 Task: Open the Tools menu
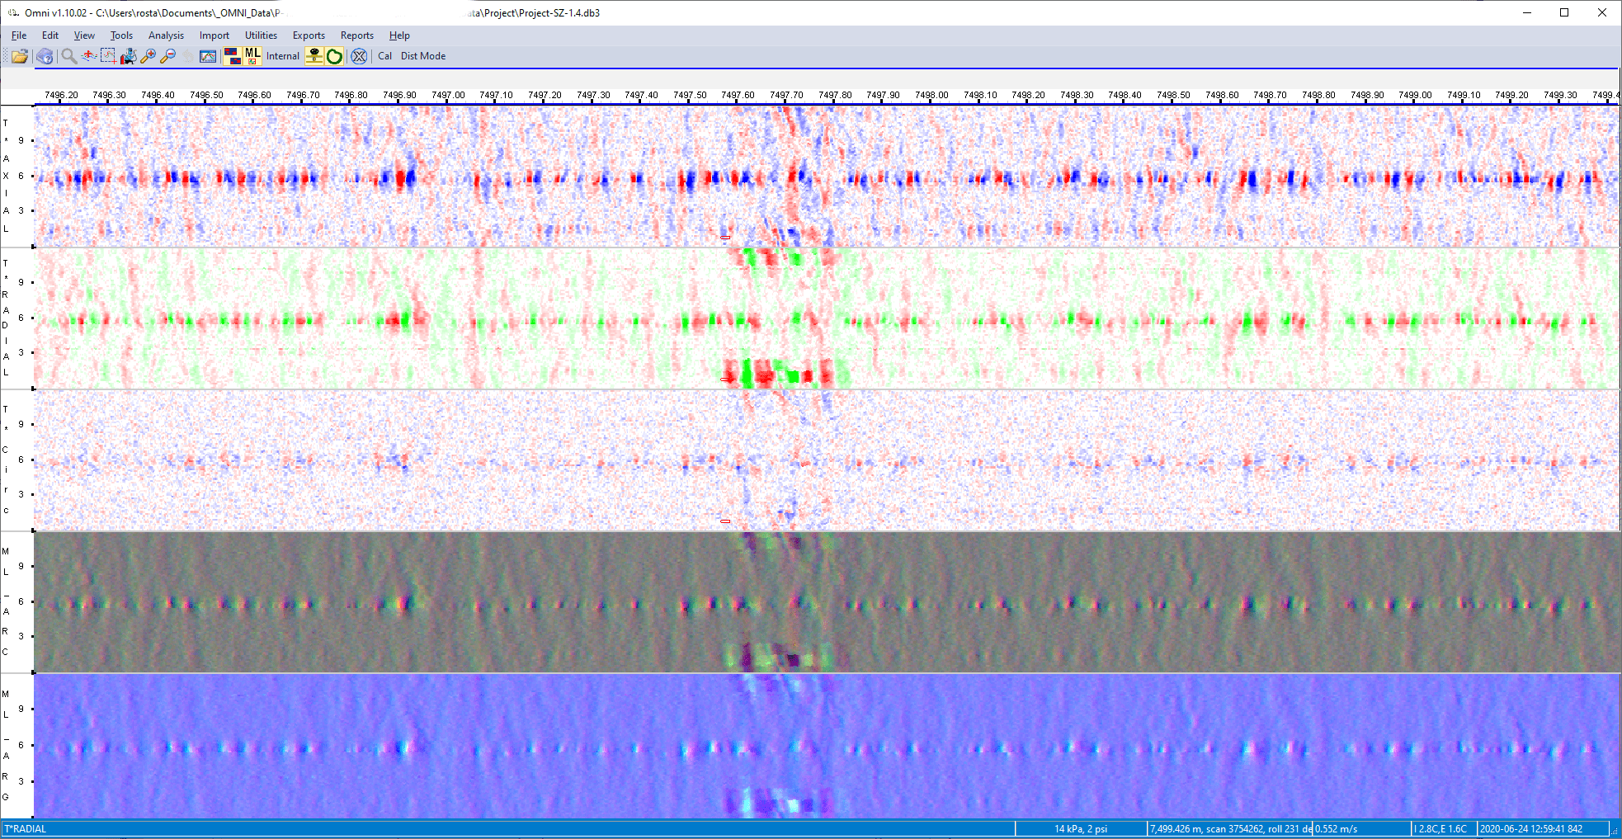(121, 35)
